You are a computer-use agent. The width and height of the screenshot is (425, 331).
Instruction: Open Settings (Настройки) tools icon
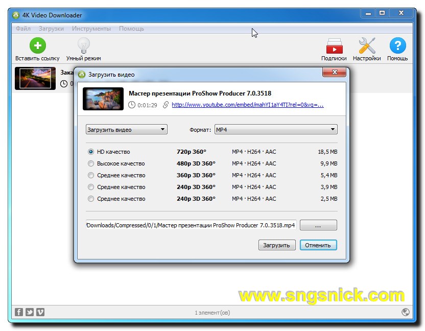367,45
